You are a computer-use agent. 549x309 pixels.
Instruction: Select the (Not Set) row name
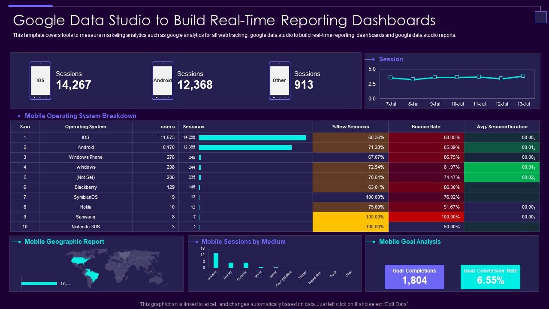(86, 177)
